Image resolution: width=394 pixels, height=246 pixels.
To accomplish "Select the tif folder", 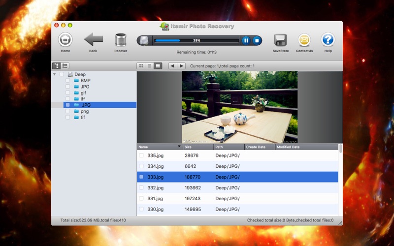I will click(x=83, y=117).
